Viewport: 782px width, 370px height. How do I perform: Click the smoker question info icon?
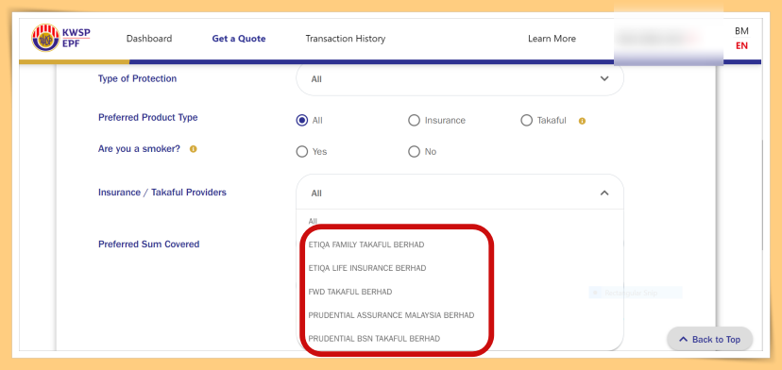(x=193, y=148)
